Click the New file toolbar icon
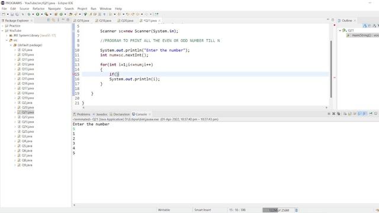 [x=4, y=14]
